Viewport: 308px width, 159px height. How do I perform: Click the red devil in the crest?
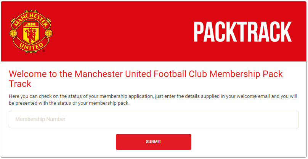30,36
